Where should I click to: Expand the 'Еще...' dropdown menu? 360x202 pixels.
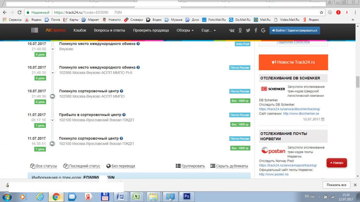click(209, 30)
